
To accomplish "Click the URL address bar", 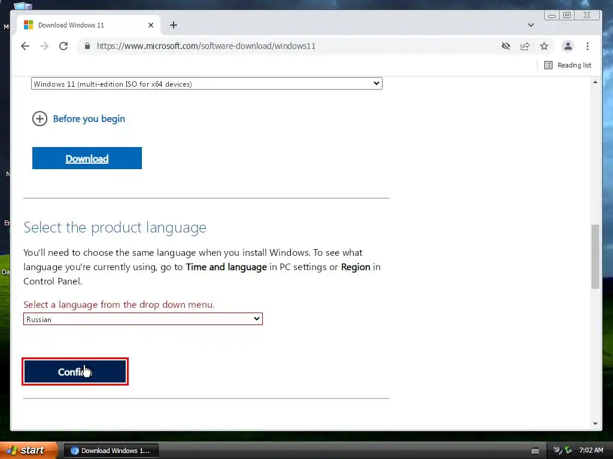I will coord(289,46).
